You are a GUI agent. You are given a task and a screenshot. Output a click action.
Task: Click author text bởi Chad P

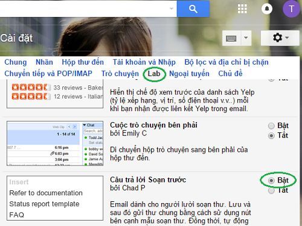pyautogui.click(x=127, y=188)
